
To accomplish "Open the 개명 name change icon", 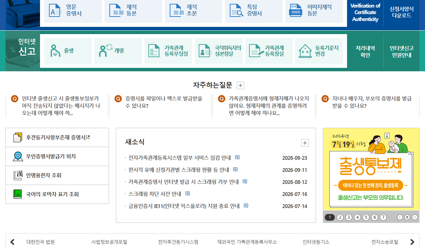I will click(x=106, y=51).
